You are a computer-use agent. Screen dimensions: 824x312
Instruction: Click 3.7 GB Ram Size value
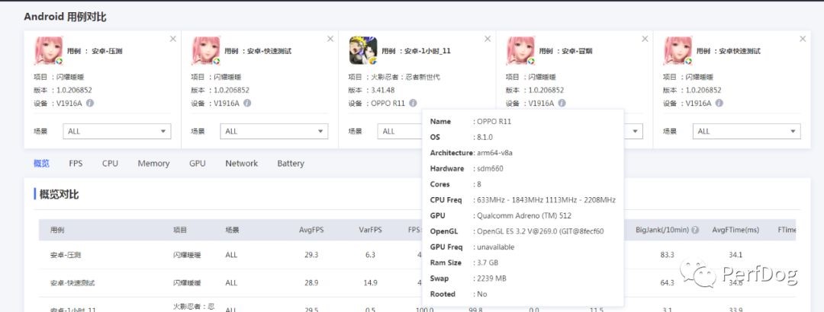488,263
